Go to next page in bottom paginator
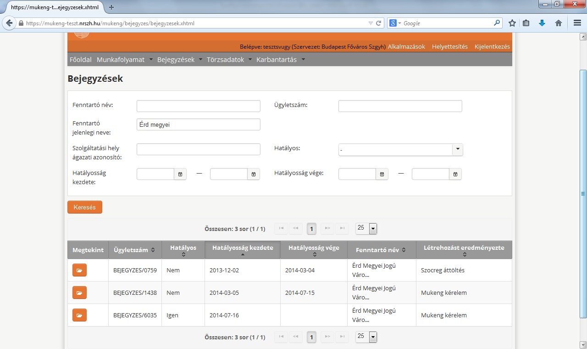587x349 pixels. click(x=327, y=338)
